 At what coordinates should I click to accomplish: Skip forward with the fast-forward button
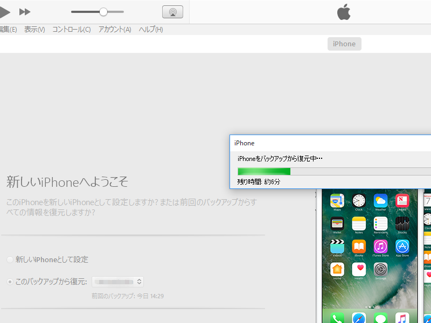[25, 12]
